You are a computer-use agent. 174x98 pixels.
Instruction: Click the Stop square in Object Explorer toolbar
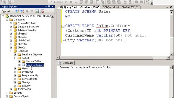[27, 11]
